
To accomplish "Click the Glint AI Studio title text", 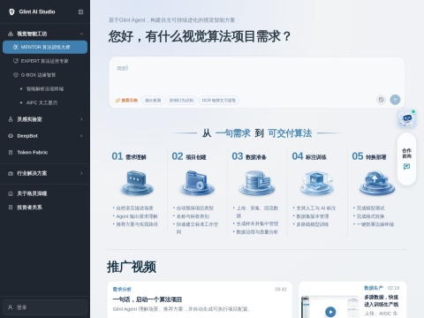I will pos(37,11).
